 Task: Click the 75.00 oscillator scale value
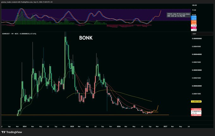coord(194,10)
